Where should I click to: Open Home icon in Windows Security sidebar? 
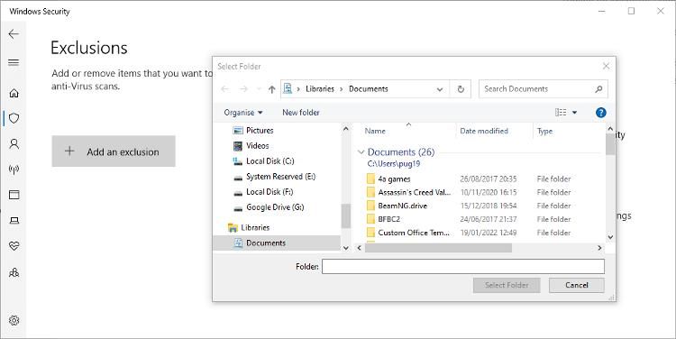click(14, 93)
